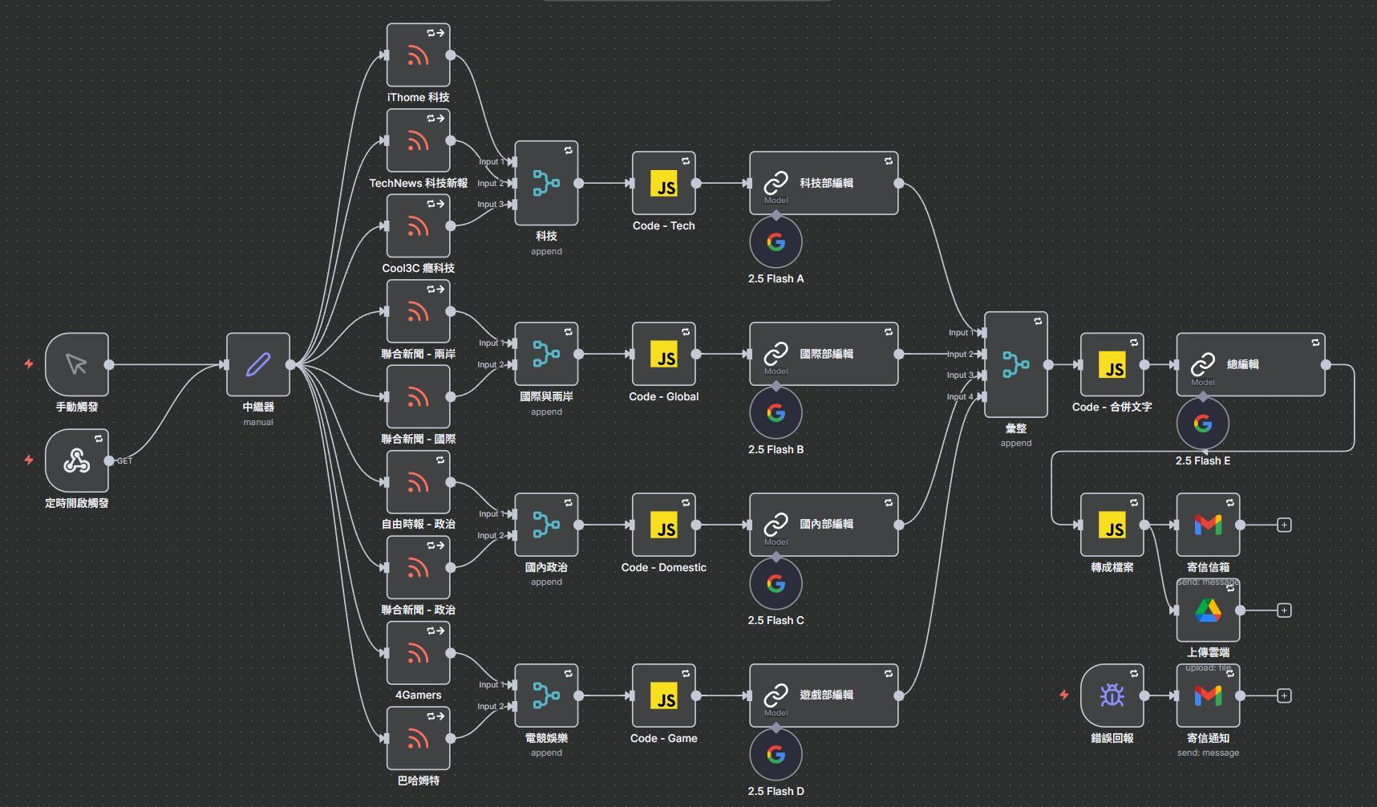This screenshot has height=807, width=1377.
Task: Select the iThome 科技 RSS feed node
Action: click(418, 55)
